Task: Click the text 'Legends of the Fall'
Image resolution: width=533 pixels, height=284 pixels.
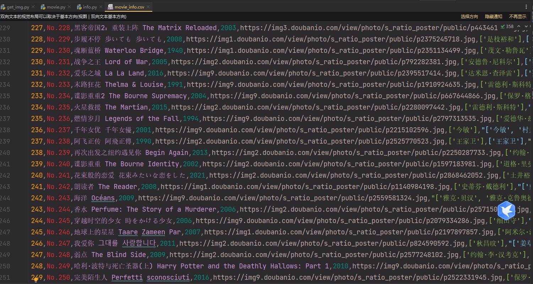Action: point(142,118)
